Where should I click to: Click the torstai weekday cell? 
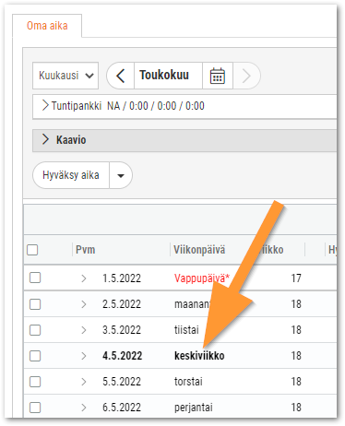188,382
